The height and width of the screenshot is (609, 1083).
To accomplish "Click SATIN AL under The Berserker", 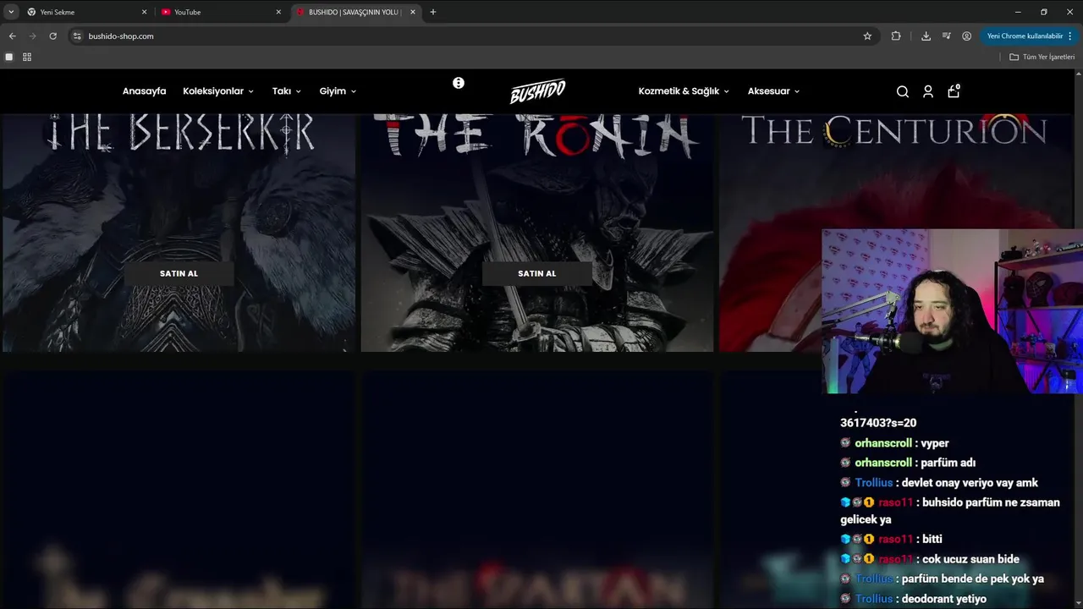I will (179, 273).
